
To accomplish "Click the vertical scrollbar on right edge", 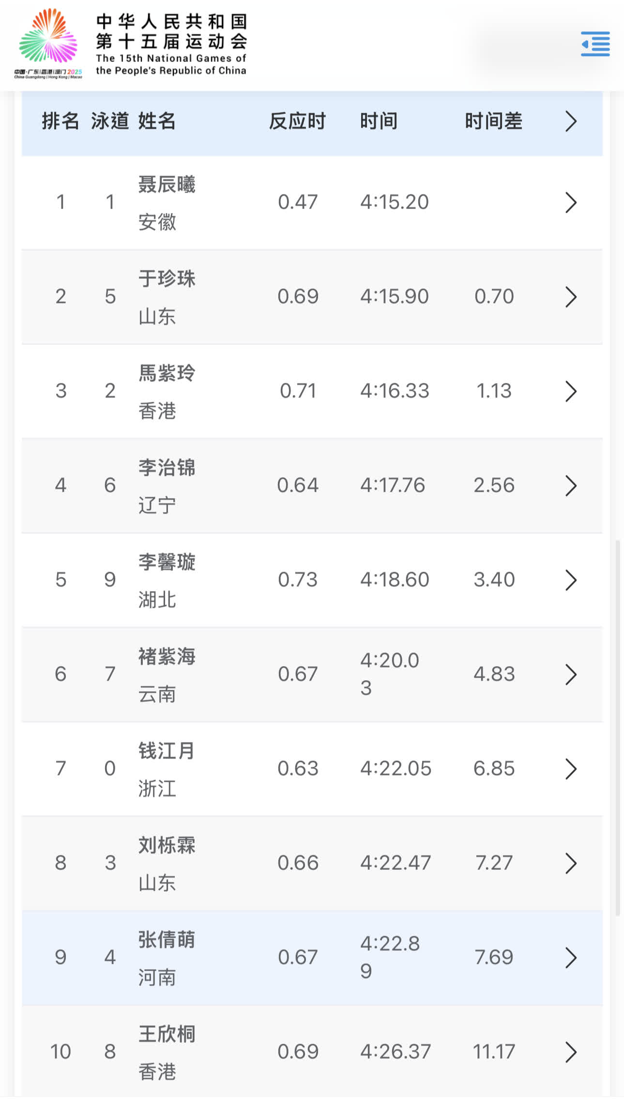I will [618, 726].
